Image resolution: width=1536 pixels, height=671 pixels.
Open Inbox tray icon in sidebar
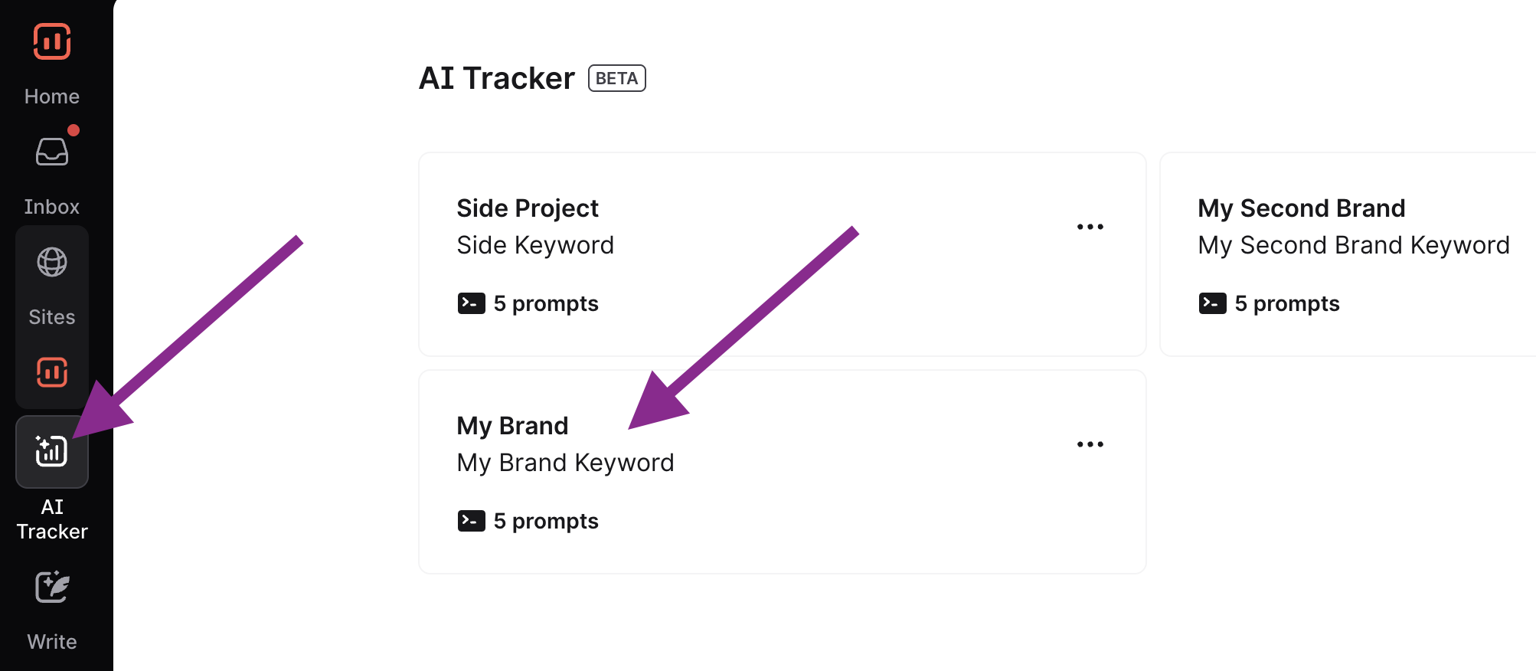coord(52,152)
